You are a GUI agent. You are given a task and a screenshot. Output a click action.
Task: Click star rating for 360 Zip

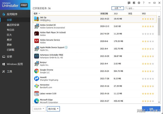pos(148,19)
